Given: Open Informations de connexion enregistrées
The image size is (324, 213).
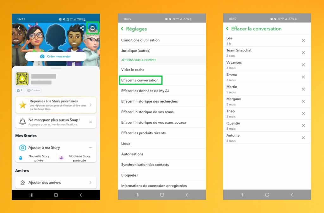Looking at the screenshot, I should click(162, 185).
